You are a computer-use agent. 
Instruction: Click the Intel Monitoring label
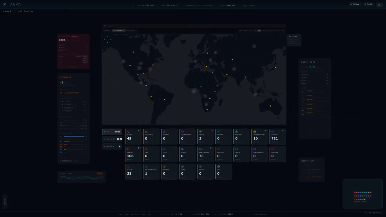click(x=69, y=93)
